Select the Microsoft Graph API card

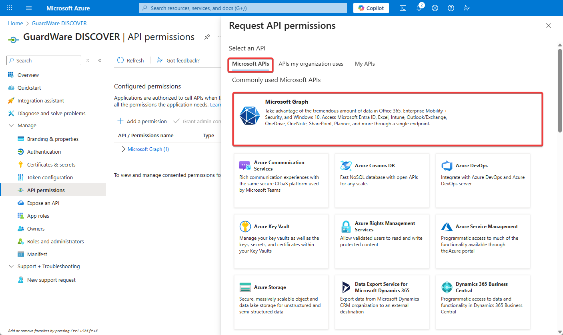[387, 119]
